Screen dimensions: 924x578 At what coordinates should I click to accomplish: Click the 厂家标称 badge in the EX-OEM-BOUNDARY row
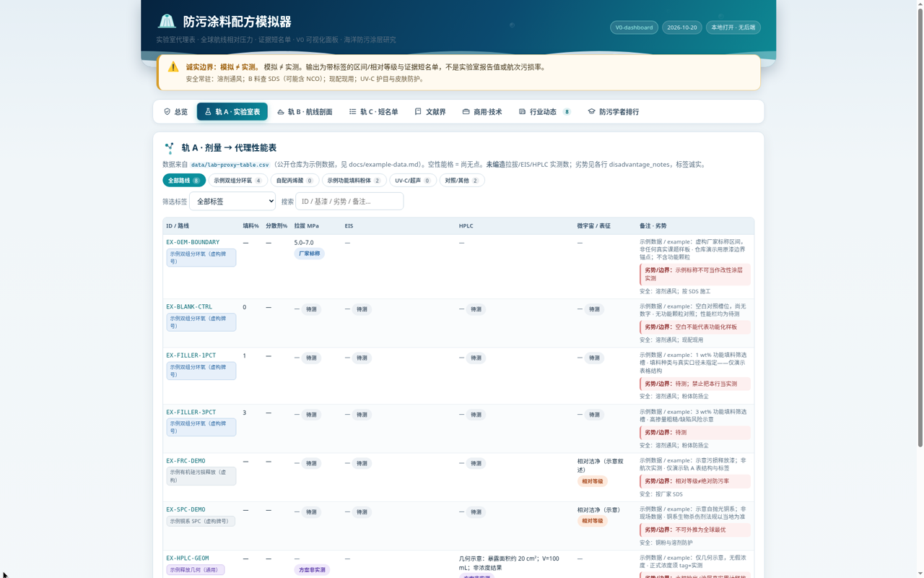point(310,254)
